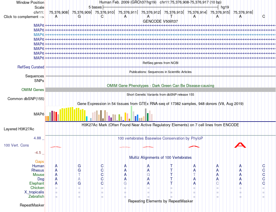Select 'Multiz Alignments of 100 Vertebrates' title
Image resolution: width=276 pixels, height=212 pixels.
[x=160, y=158]
